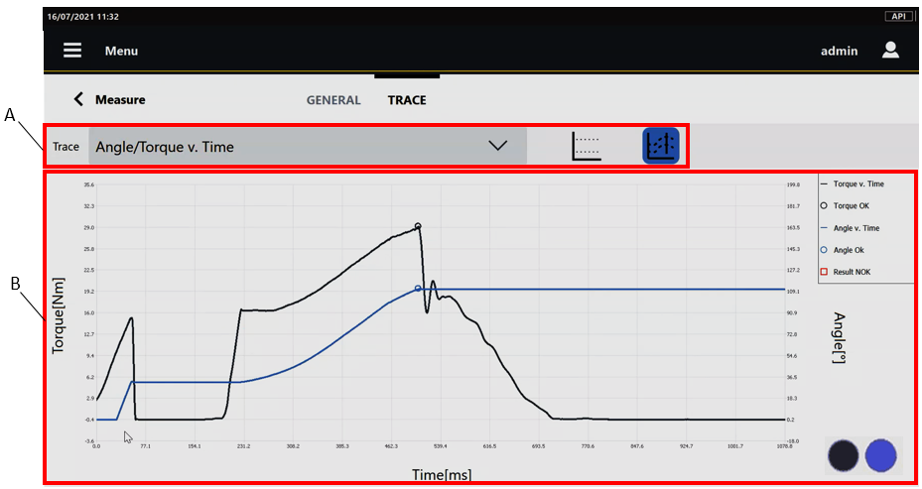
Task: Go back using the chevron beside Measure
Action: click(x=79, y=99)
